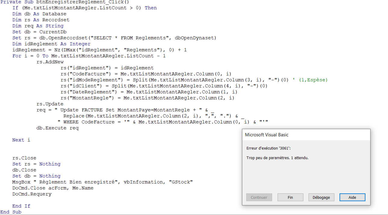388x215 pixels.
Task: Click the db.Execute req line
Action: 57,128
